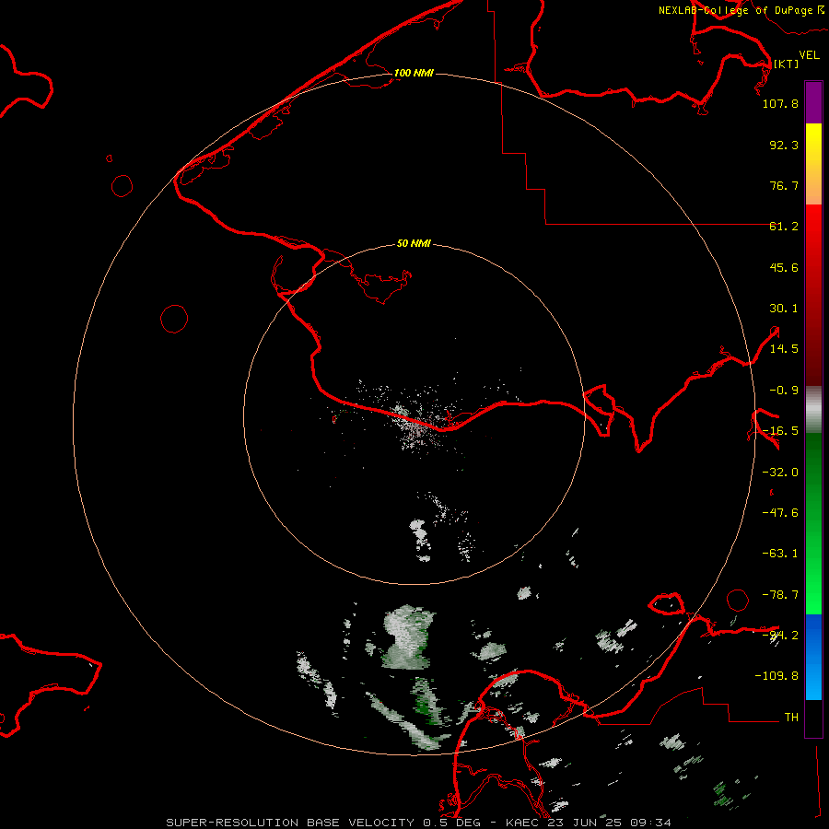Image resolution: width=829 pixels, height=829 pixels.
Task: Click the 14.5 velocity scale value
Action: pyautogui.click(x=784, y=349)
